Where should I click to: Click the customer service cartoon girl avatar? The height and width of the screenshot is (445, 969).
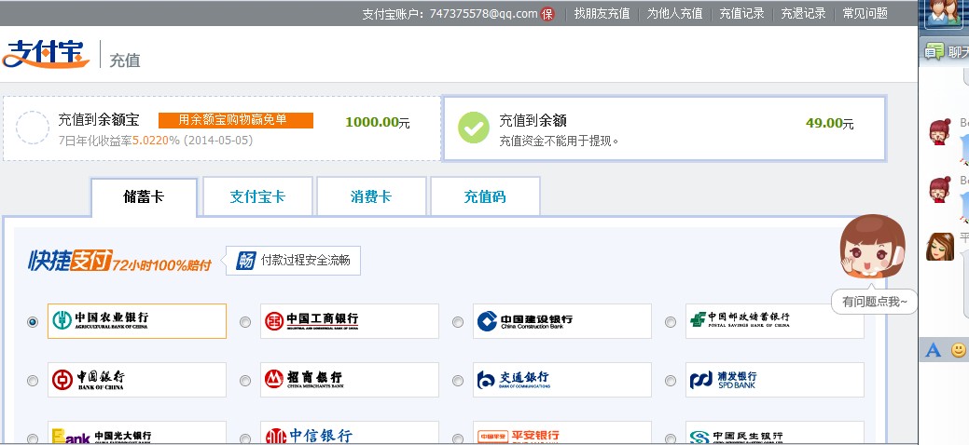tap(871, 247)
